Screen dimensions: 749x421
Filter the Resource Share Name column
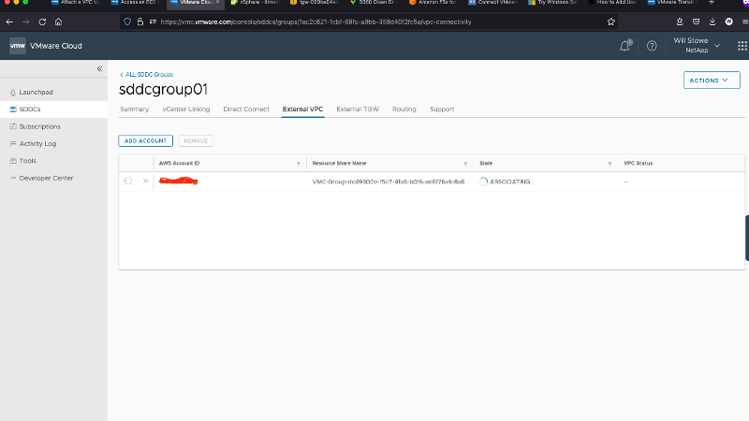pos(465,164)
